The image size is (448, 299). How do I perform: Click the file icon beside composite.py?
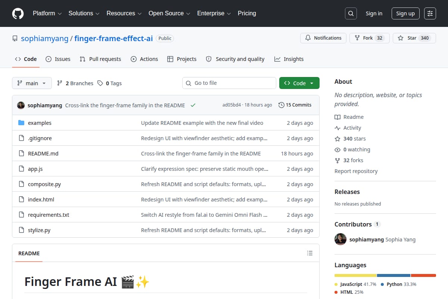click(21, 184)
